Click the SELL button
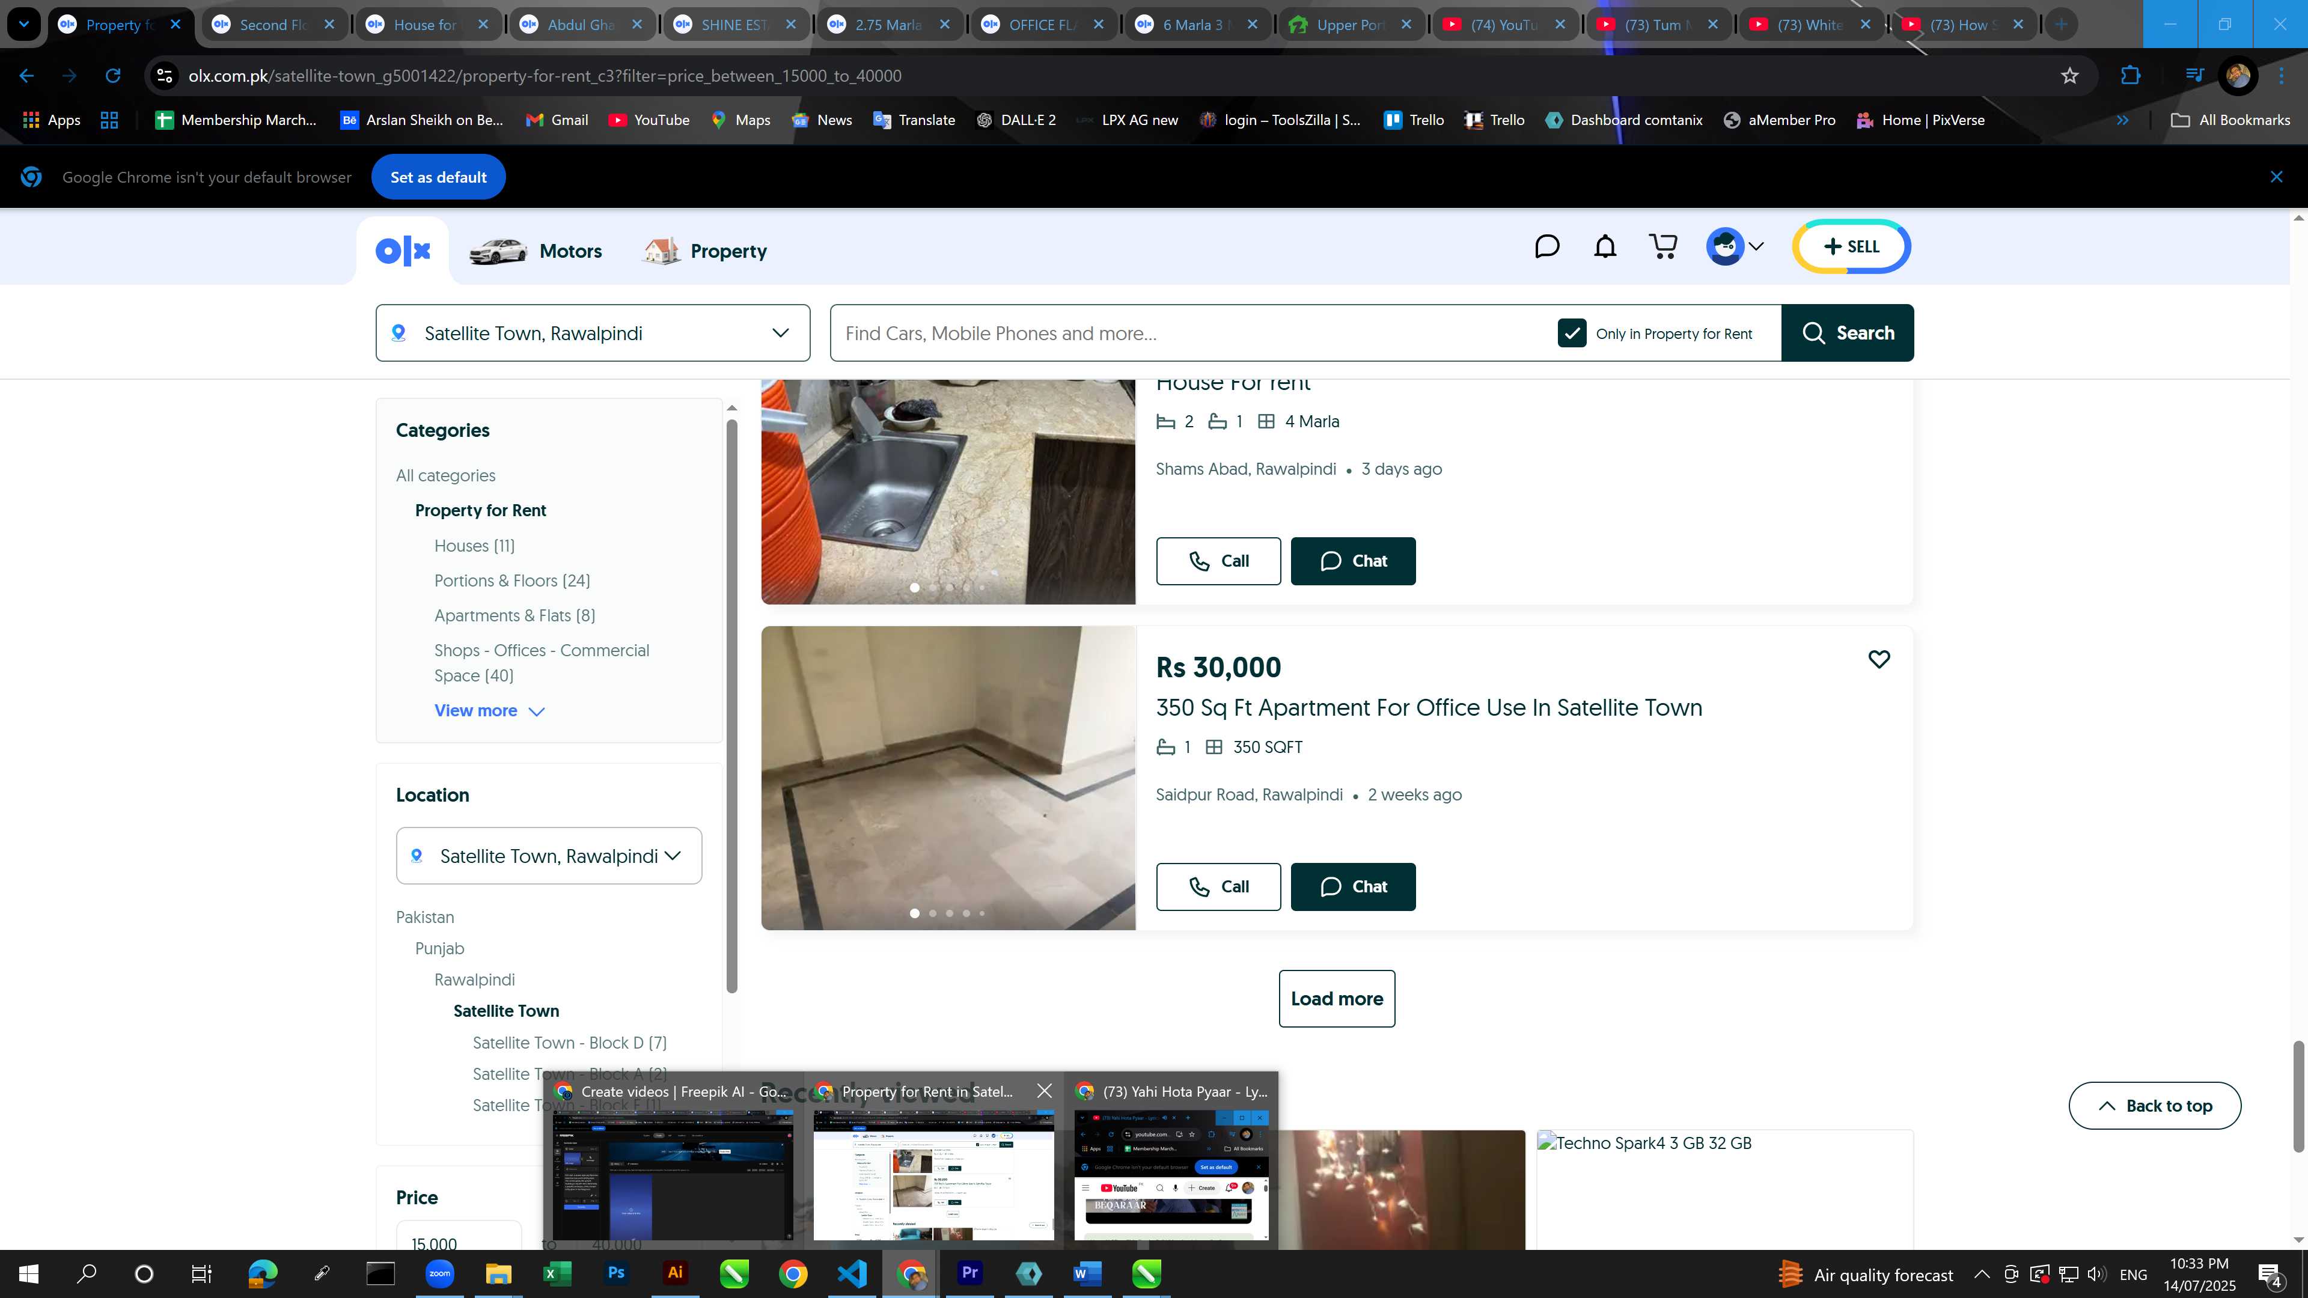 (1851, 246)
